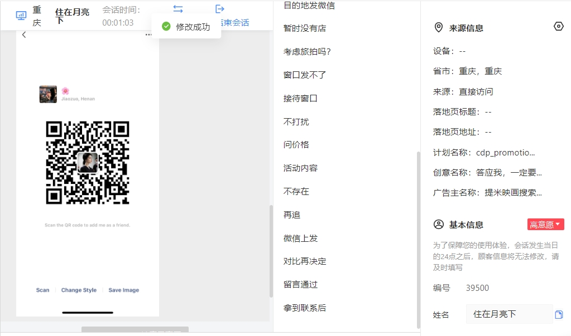The image size is (571, 336).
Task: Click the monitor device icon at top left
Action: tap(21, 16)
